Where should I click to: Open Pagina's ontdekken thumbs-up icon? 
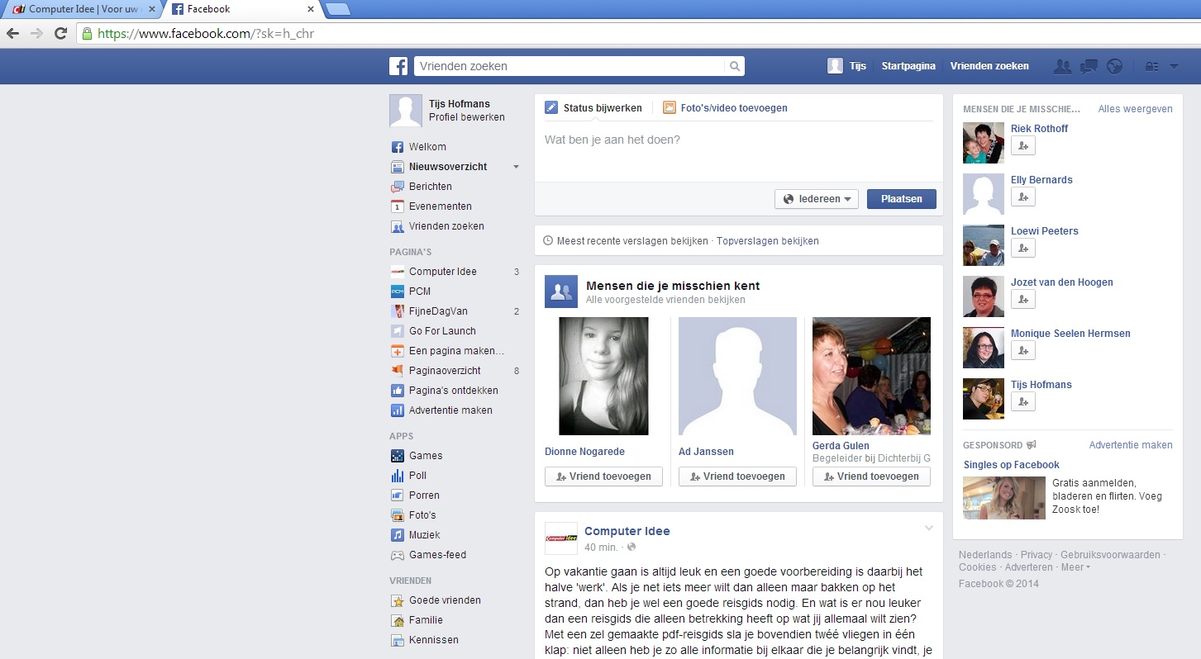pyautogui.click(x=398, y=391)
